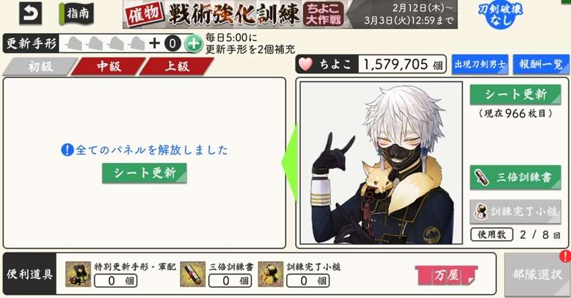Open the 出現刀剣男士 list
Image resolution: width=571 pixels, height=298 pixels.
[480, 65]
